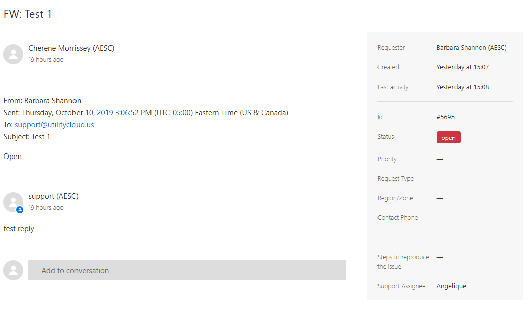Click the Support Assignee value Angelique
The height and width of the screenshot is (312, 529).
451,286
